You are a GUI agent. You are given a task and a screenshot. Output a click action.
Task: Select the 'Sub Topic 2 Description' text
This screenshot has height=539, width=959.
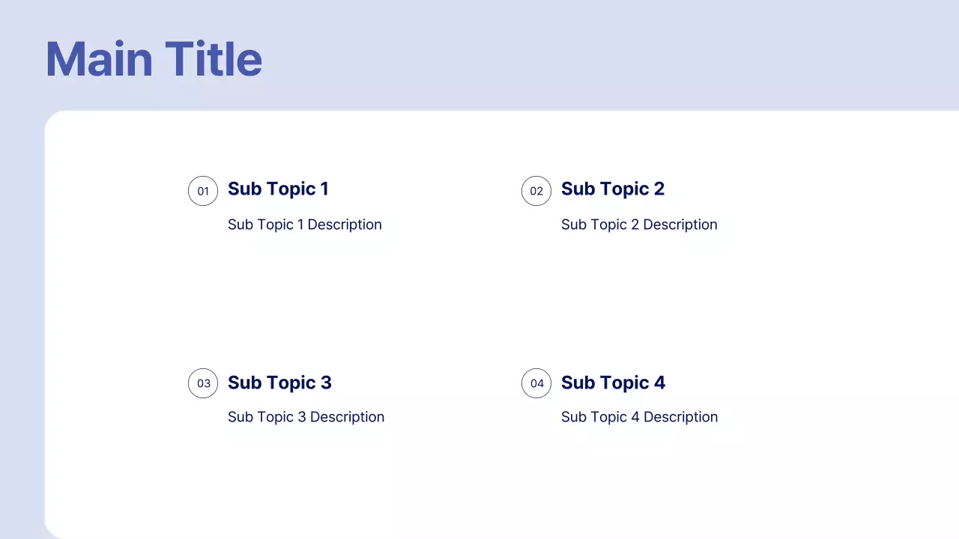(x=639, y=225)
